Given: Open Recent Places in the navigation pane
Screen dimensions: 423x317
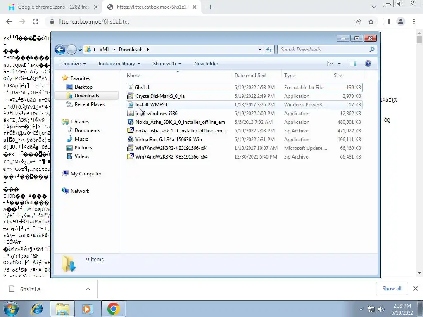Looking at the screenshot, I should click(x=89, y=104).
